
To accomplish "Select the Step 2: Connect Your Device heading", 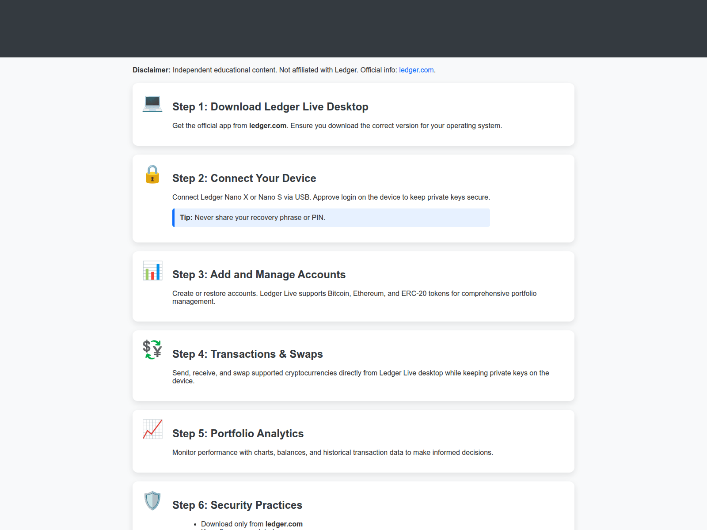I will [244, 178].
